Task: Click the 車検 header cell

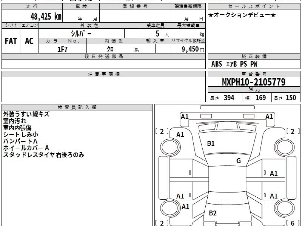Action: 81,7
